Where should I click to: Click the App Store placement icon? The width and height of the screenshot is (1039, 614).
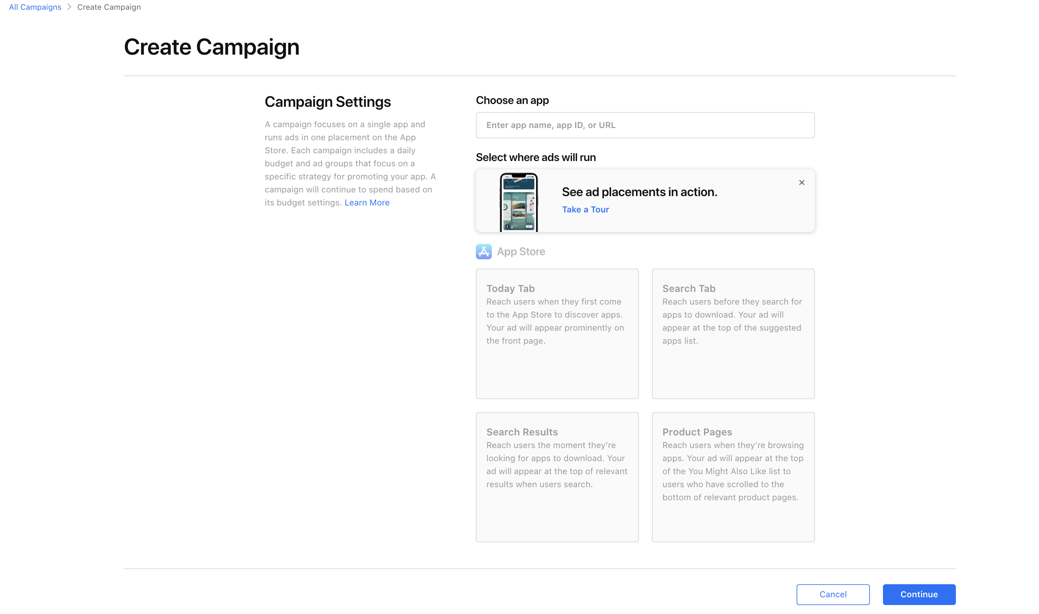tap(483, 252)
